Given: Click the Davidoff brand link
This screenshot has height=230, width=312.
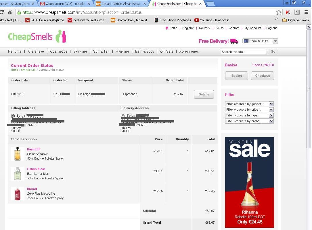Looking at the screenshot, I should tap(33, 149).
